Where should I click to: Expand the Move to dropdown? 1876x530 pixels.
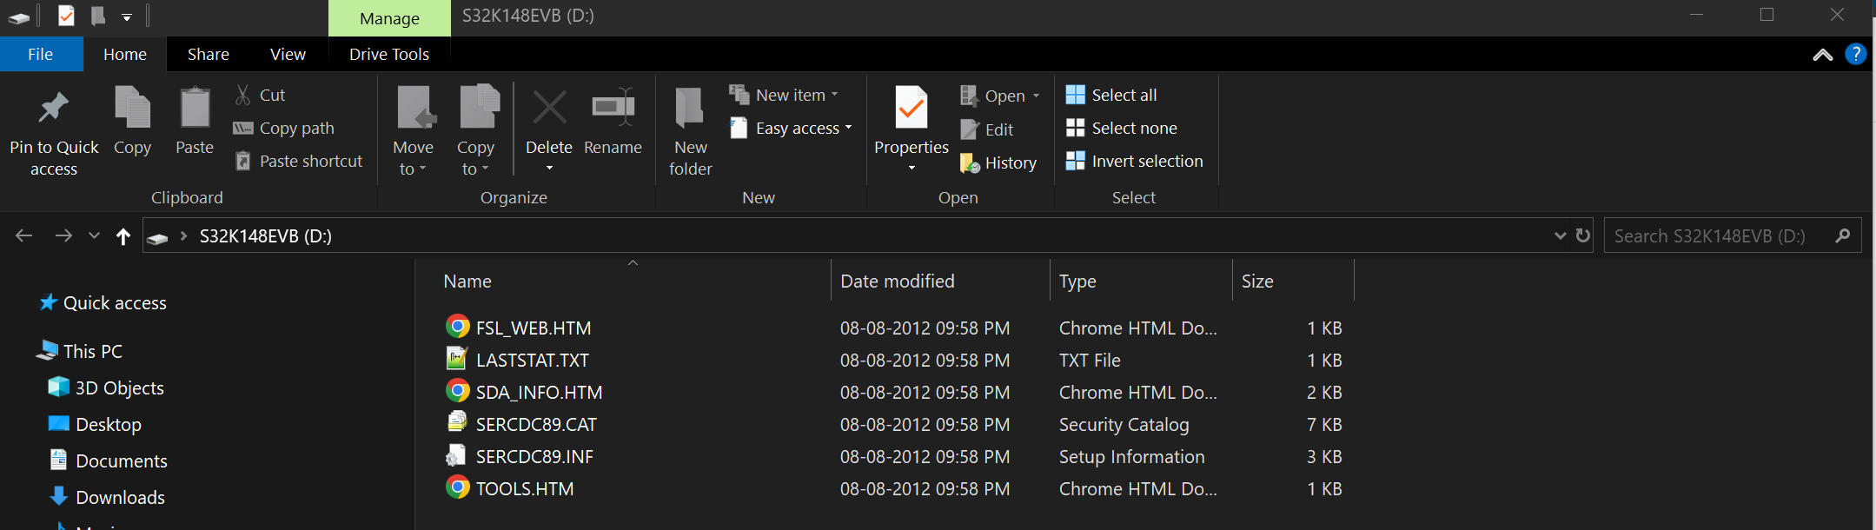point(413,157)
